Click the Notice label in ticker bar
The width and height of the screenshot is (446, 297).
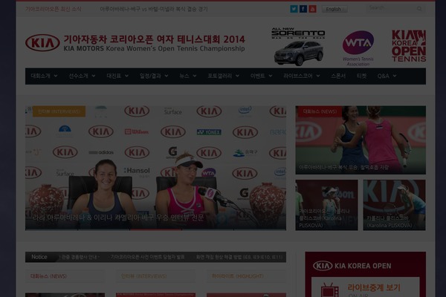39,257
